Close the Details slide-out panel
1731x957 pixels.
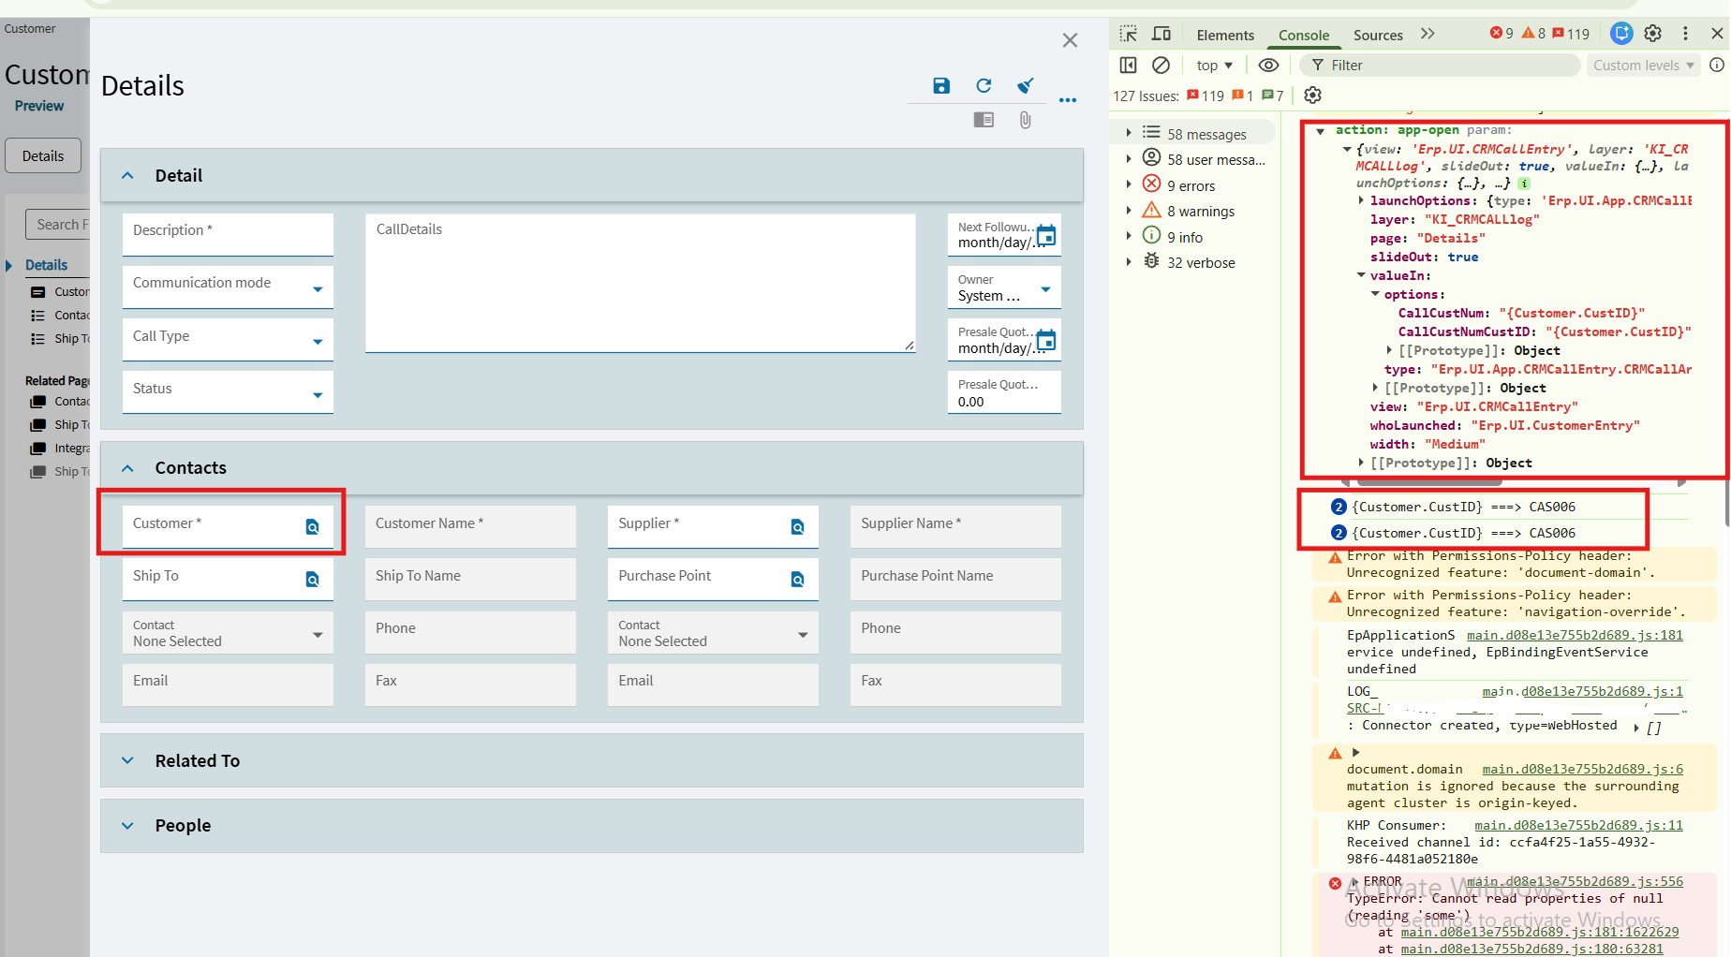point(1070,40)
